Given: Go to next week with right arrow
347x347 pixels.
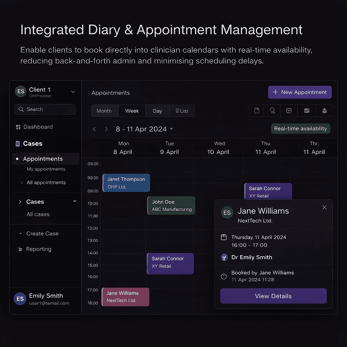Looking at the screenshot, I should (106, 129).
